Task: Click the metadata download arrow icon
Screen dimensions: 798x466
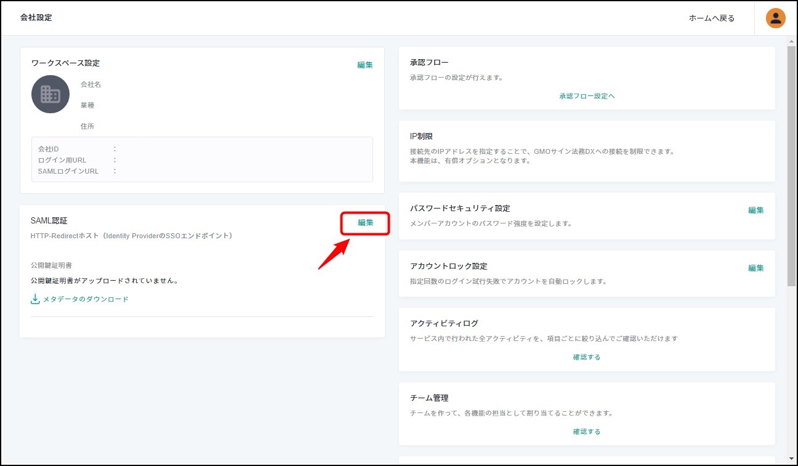Action: pyautogui.click(x=35, y=299)
